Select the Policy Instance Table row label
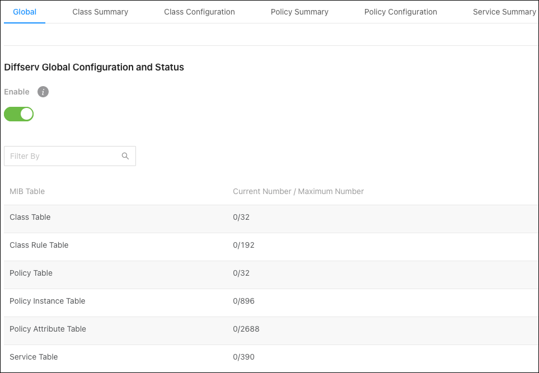 48,301
